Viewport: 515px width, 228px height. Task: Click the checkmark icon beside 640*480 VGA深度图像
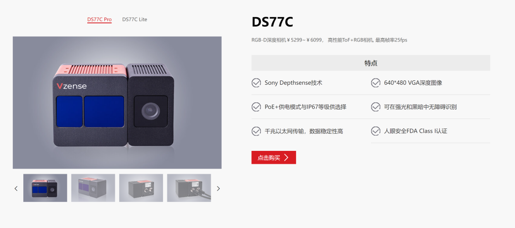[375, 83]
